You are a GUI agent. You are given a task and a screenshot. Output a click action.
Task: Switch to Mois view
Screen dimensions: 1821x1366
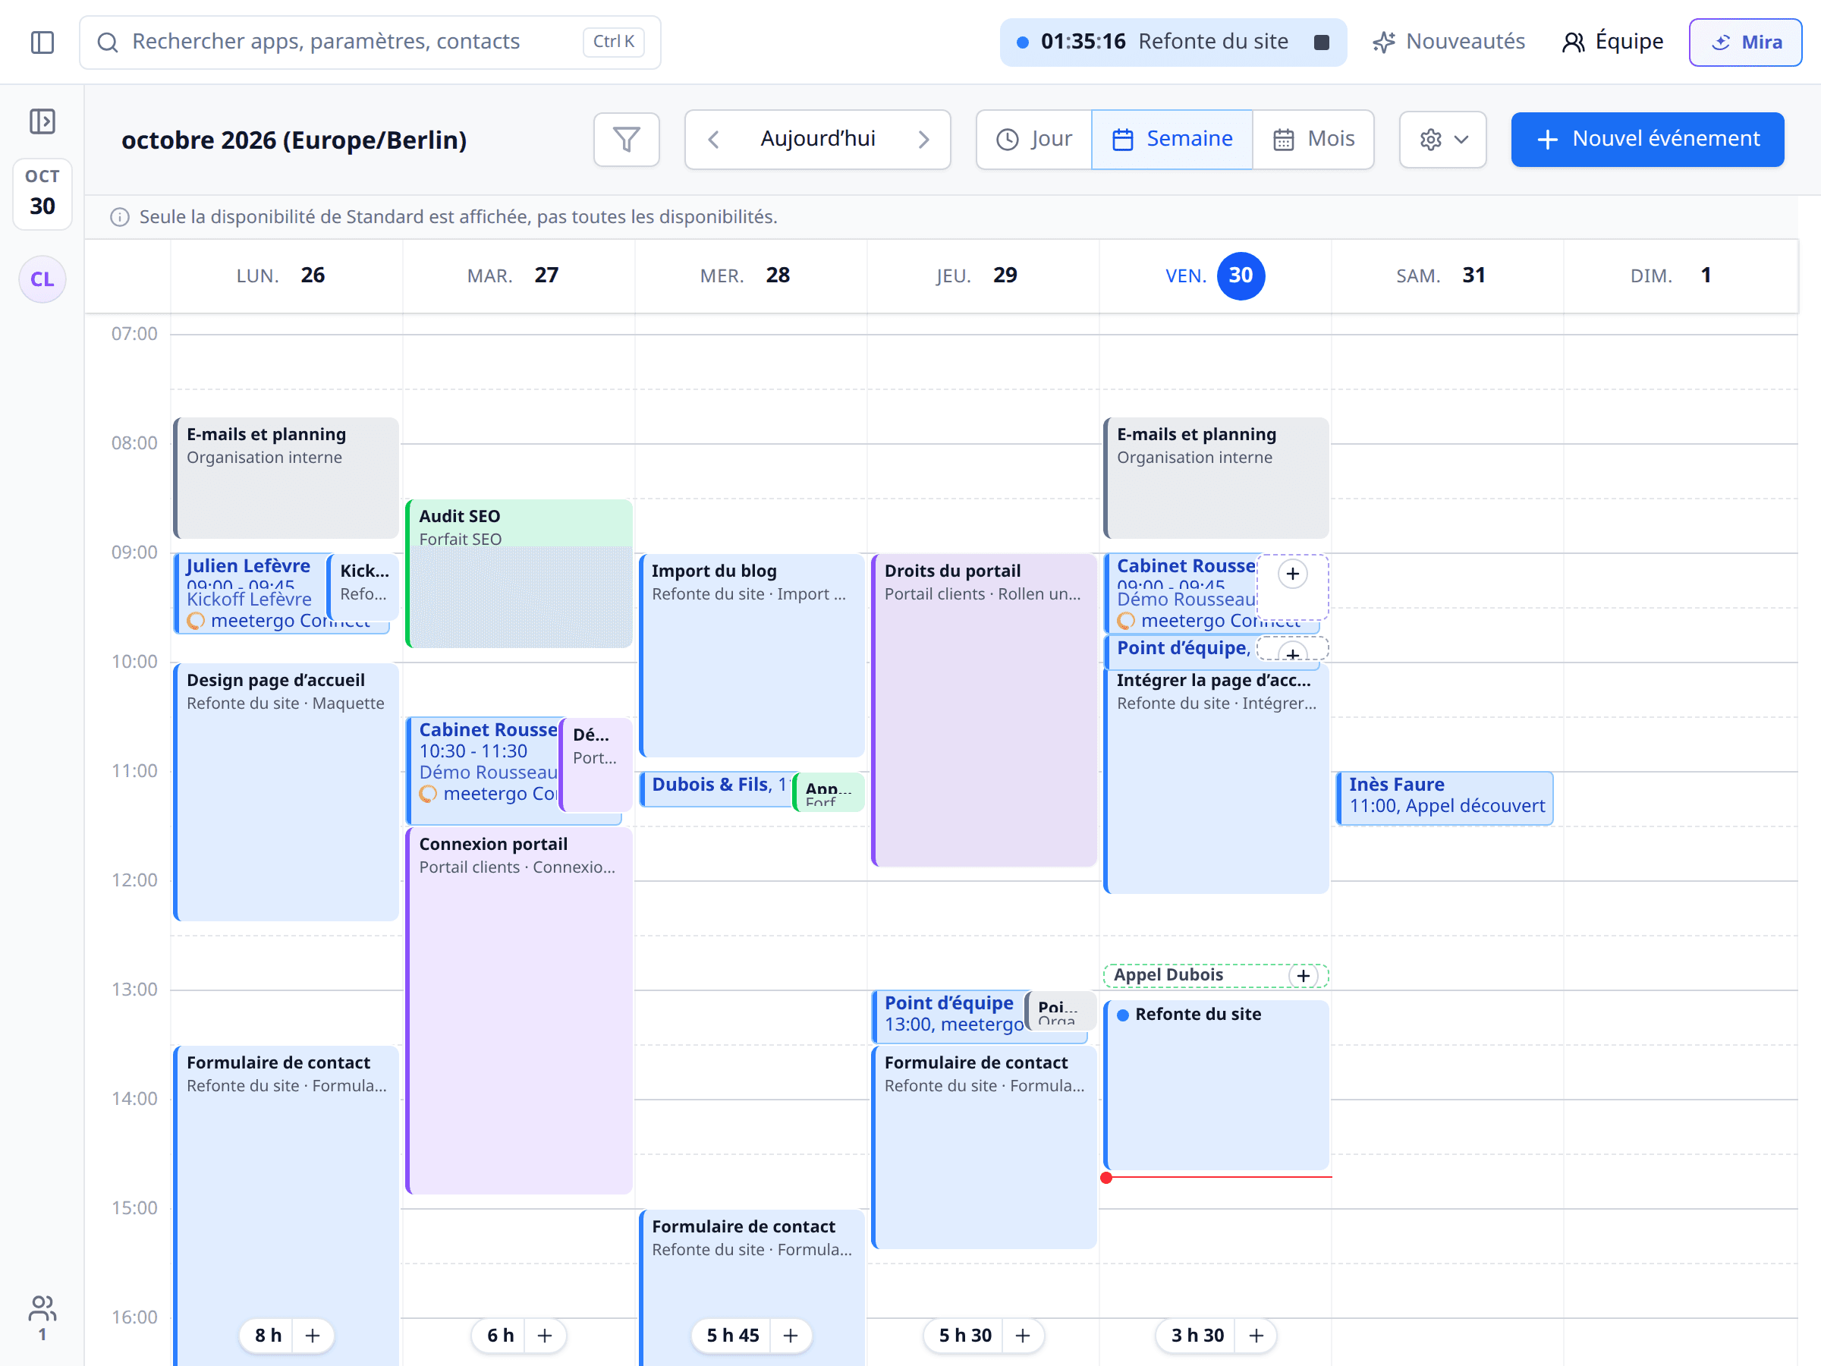point(1314,139)
